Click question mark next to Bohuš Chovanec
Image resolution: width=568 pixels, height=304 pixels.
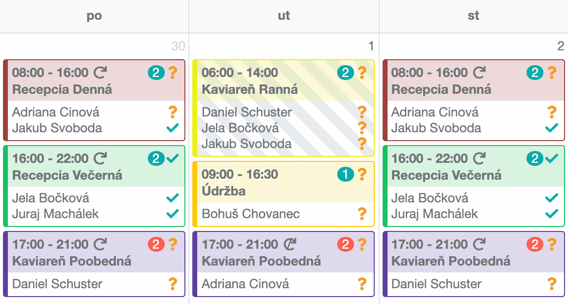(x=362, y=214)
